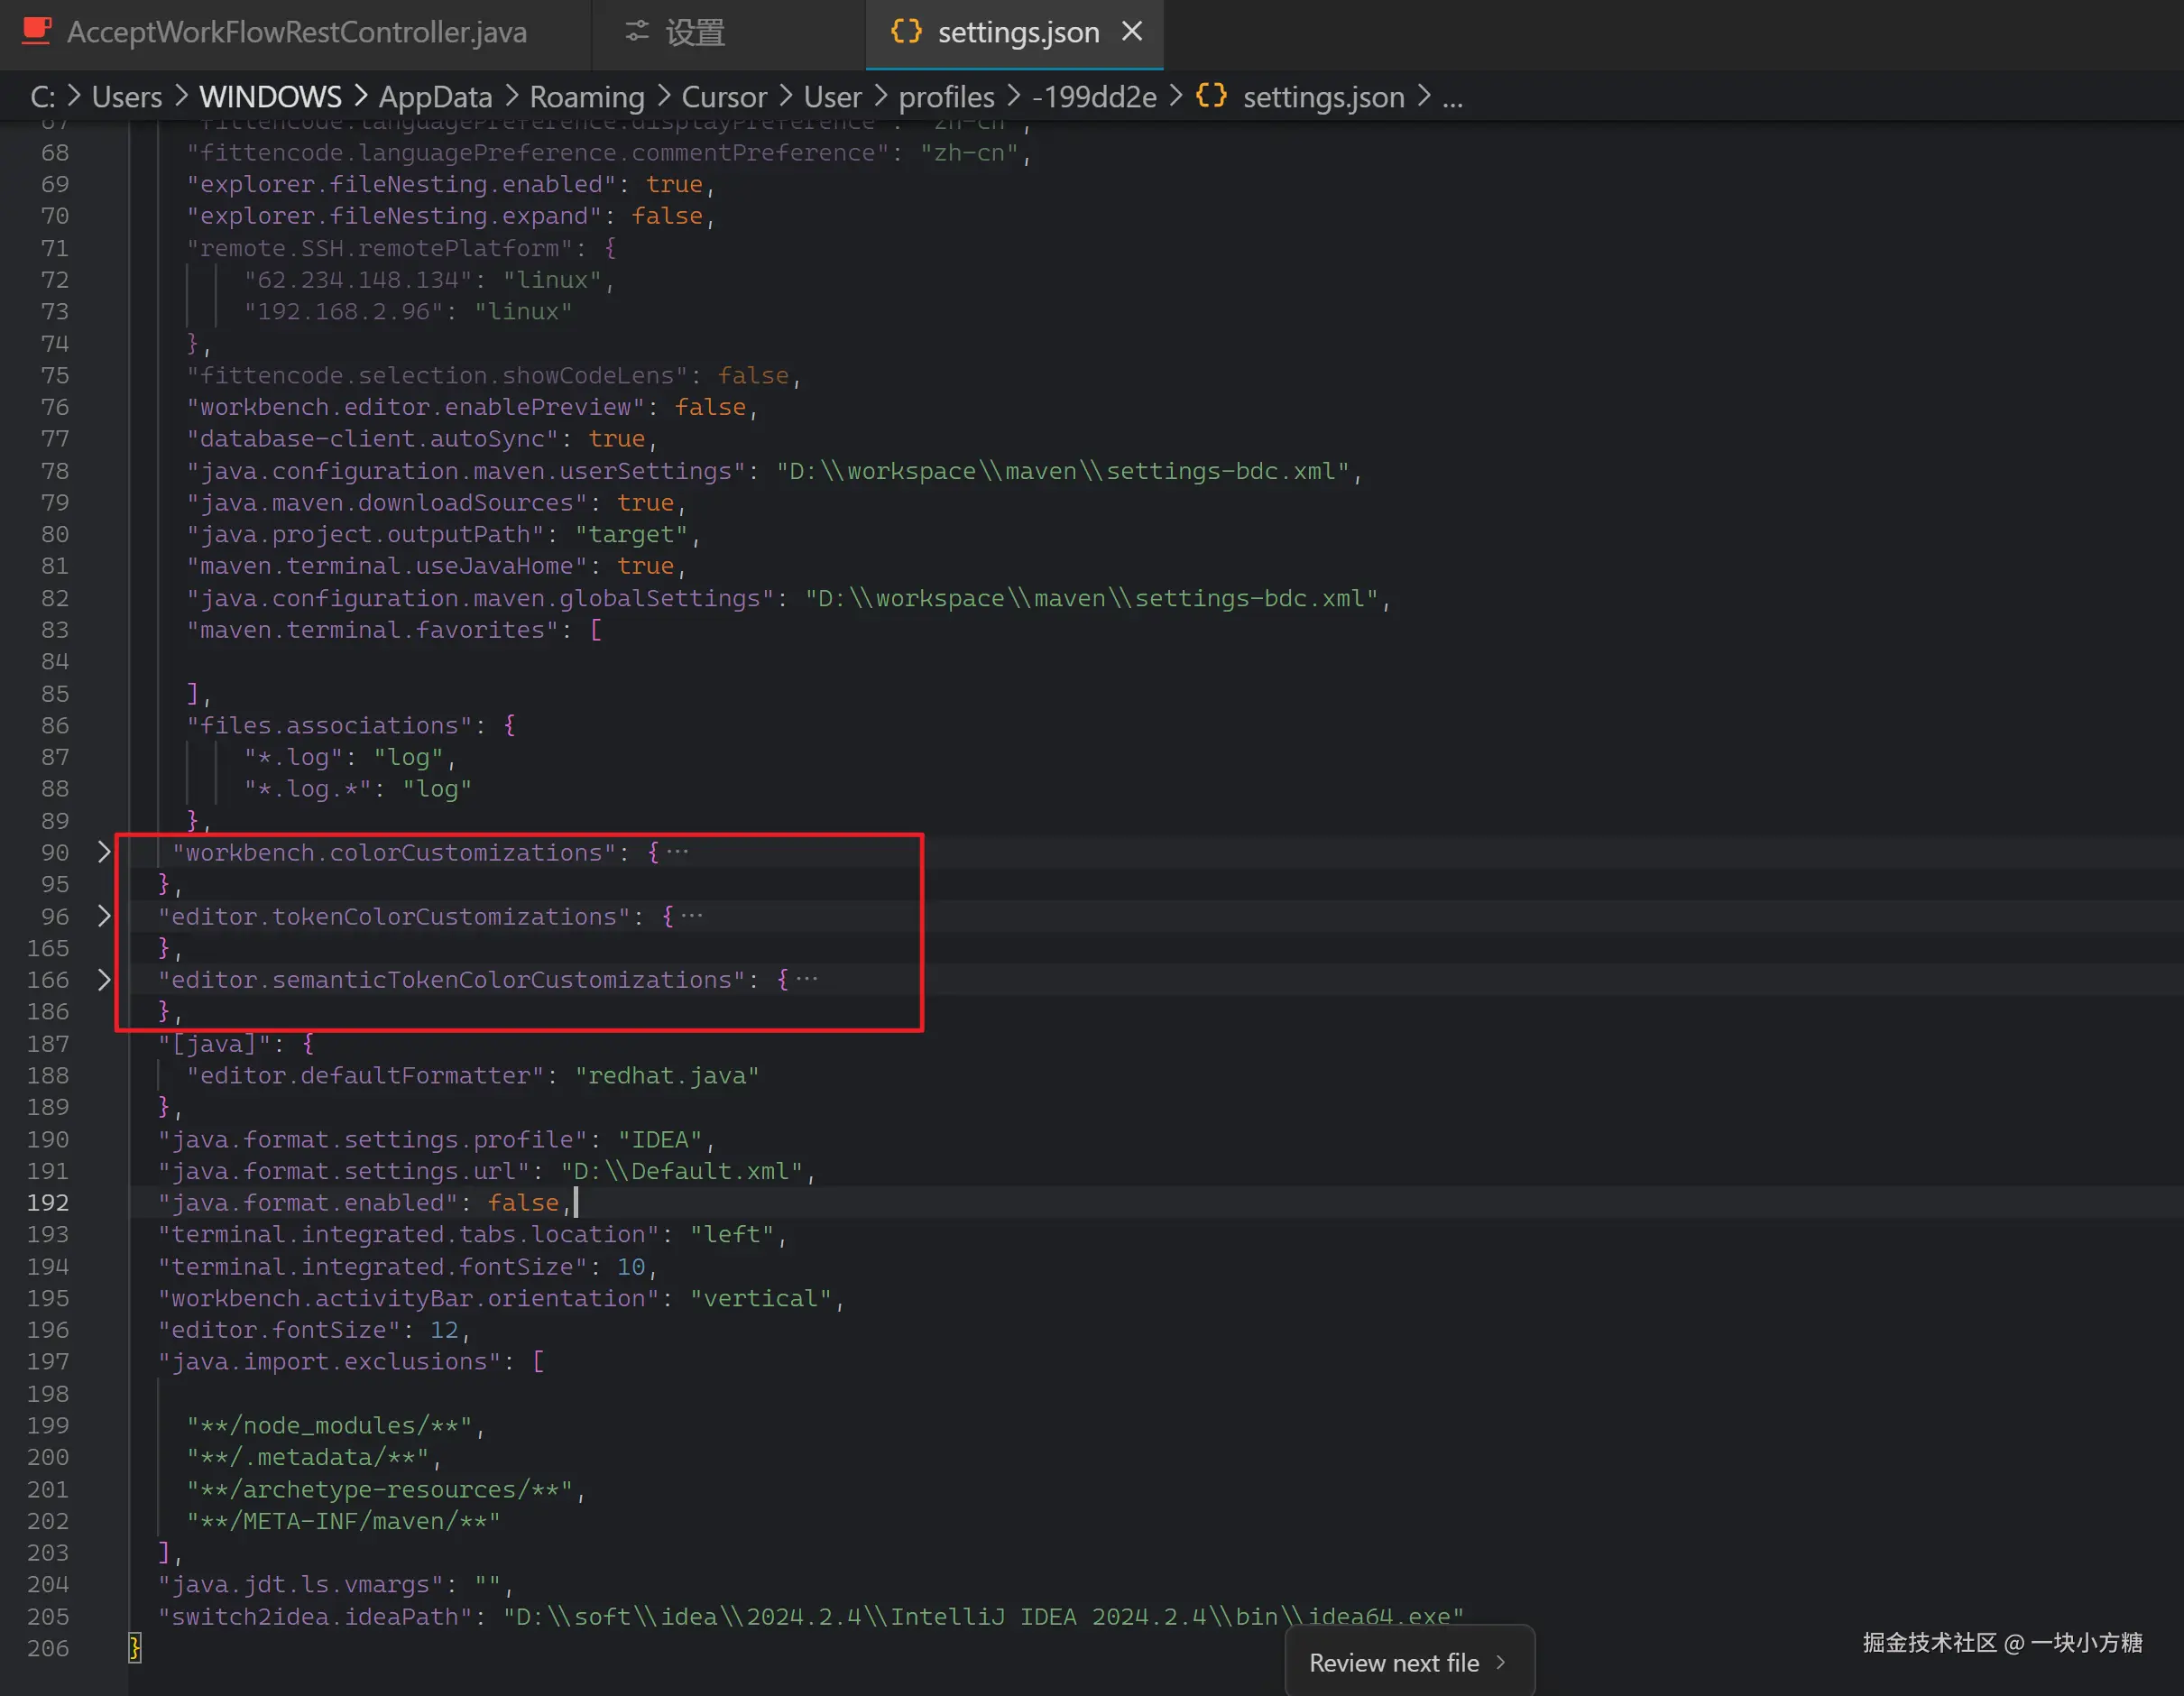Click the folded ellipsis after workbench.colorCustomizations

pyautogui.click(x=678, y=852)
